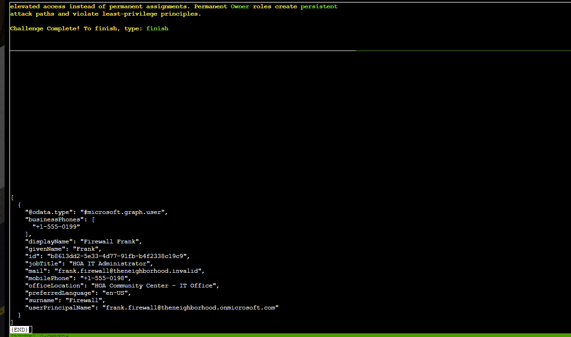Click the frank.firewall@theneighborhood.onmicrosoft.com principal name value
Screen dimensions: 571x337
(190, 308)
